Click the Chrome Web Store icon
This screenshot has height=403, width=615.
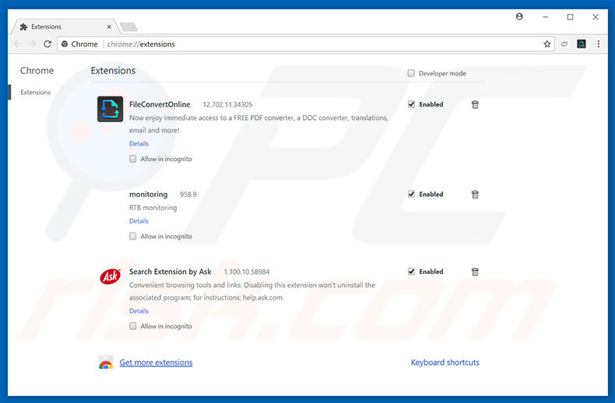106,363
